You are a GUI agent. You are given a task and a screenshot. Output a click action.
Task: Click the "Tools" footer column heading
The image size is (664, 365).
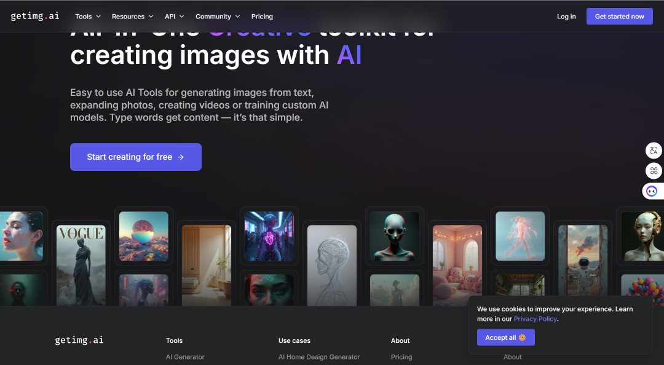[x=174, y=340]
